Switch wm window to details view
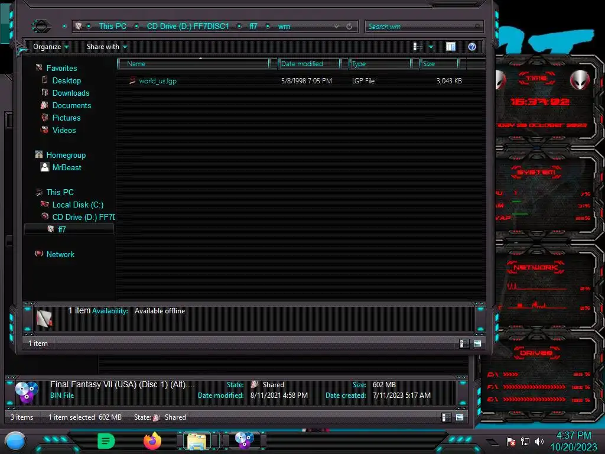 click(x=464, y=343)
